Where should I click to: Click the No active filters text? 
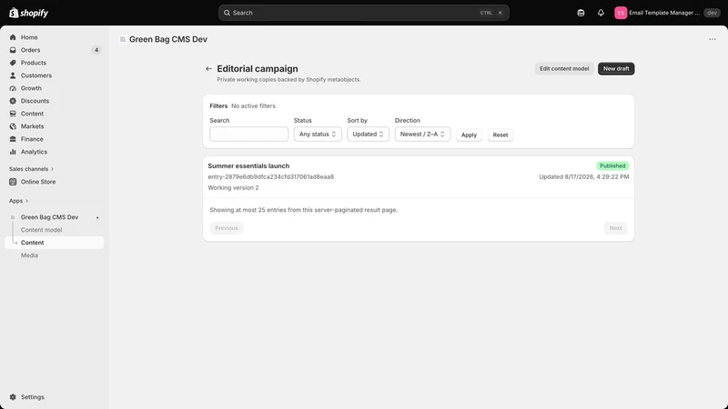253,106
